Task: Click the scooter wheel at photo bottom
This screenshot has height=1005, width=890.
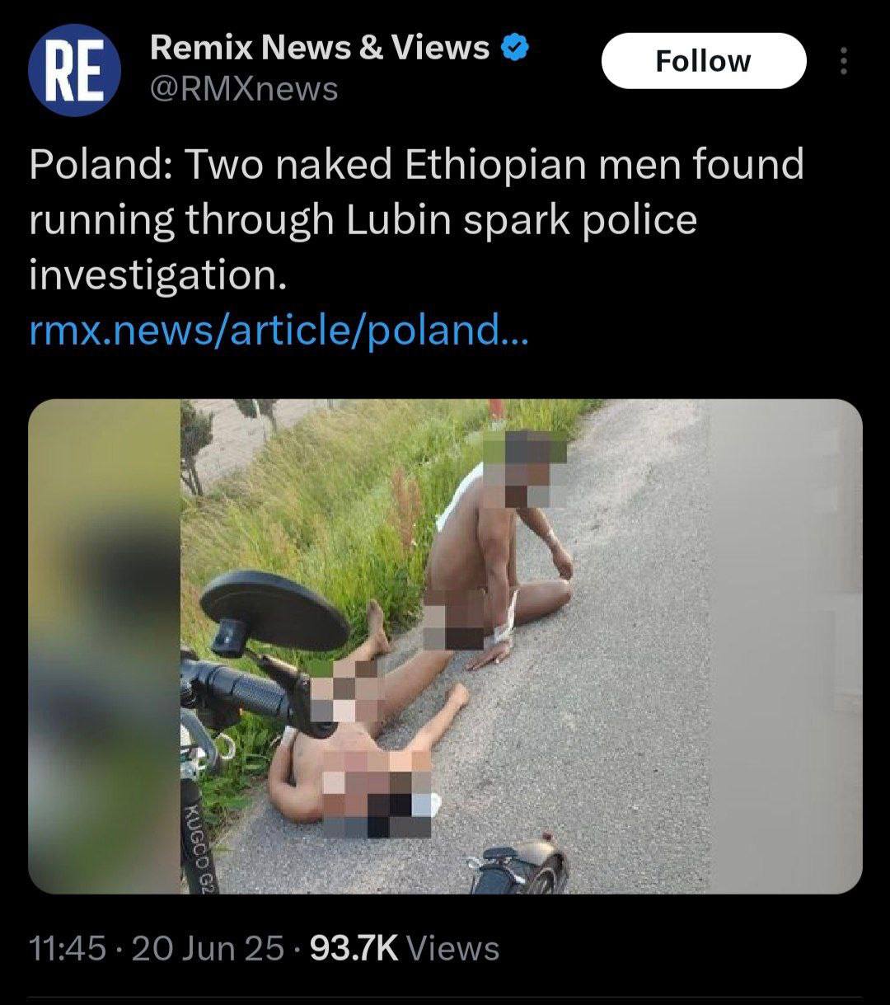Action: pyautogui.click(x=519, y=870)
